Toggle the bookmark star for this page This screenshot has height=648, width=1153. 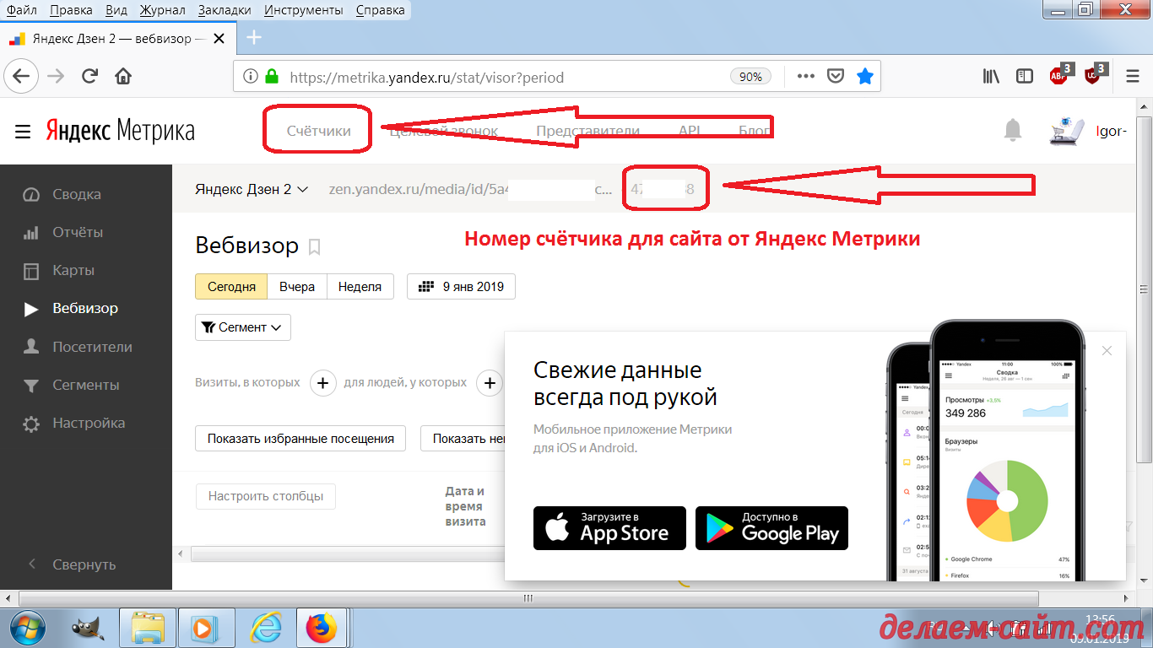point(865,77)
